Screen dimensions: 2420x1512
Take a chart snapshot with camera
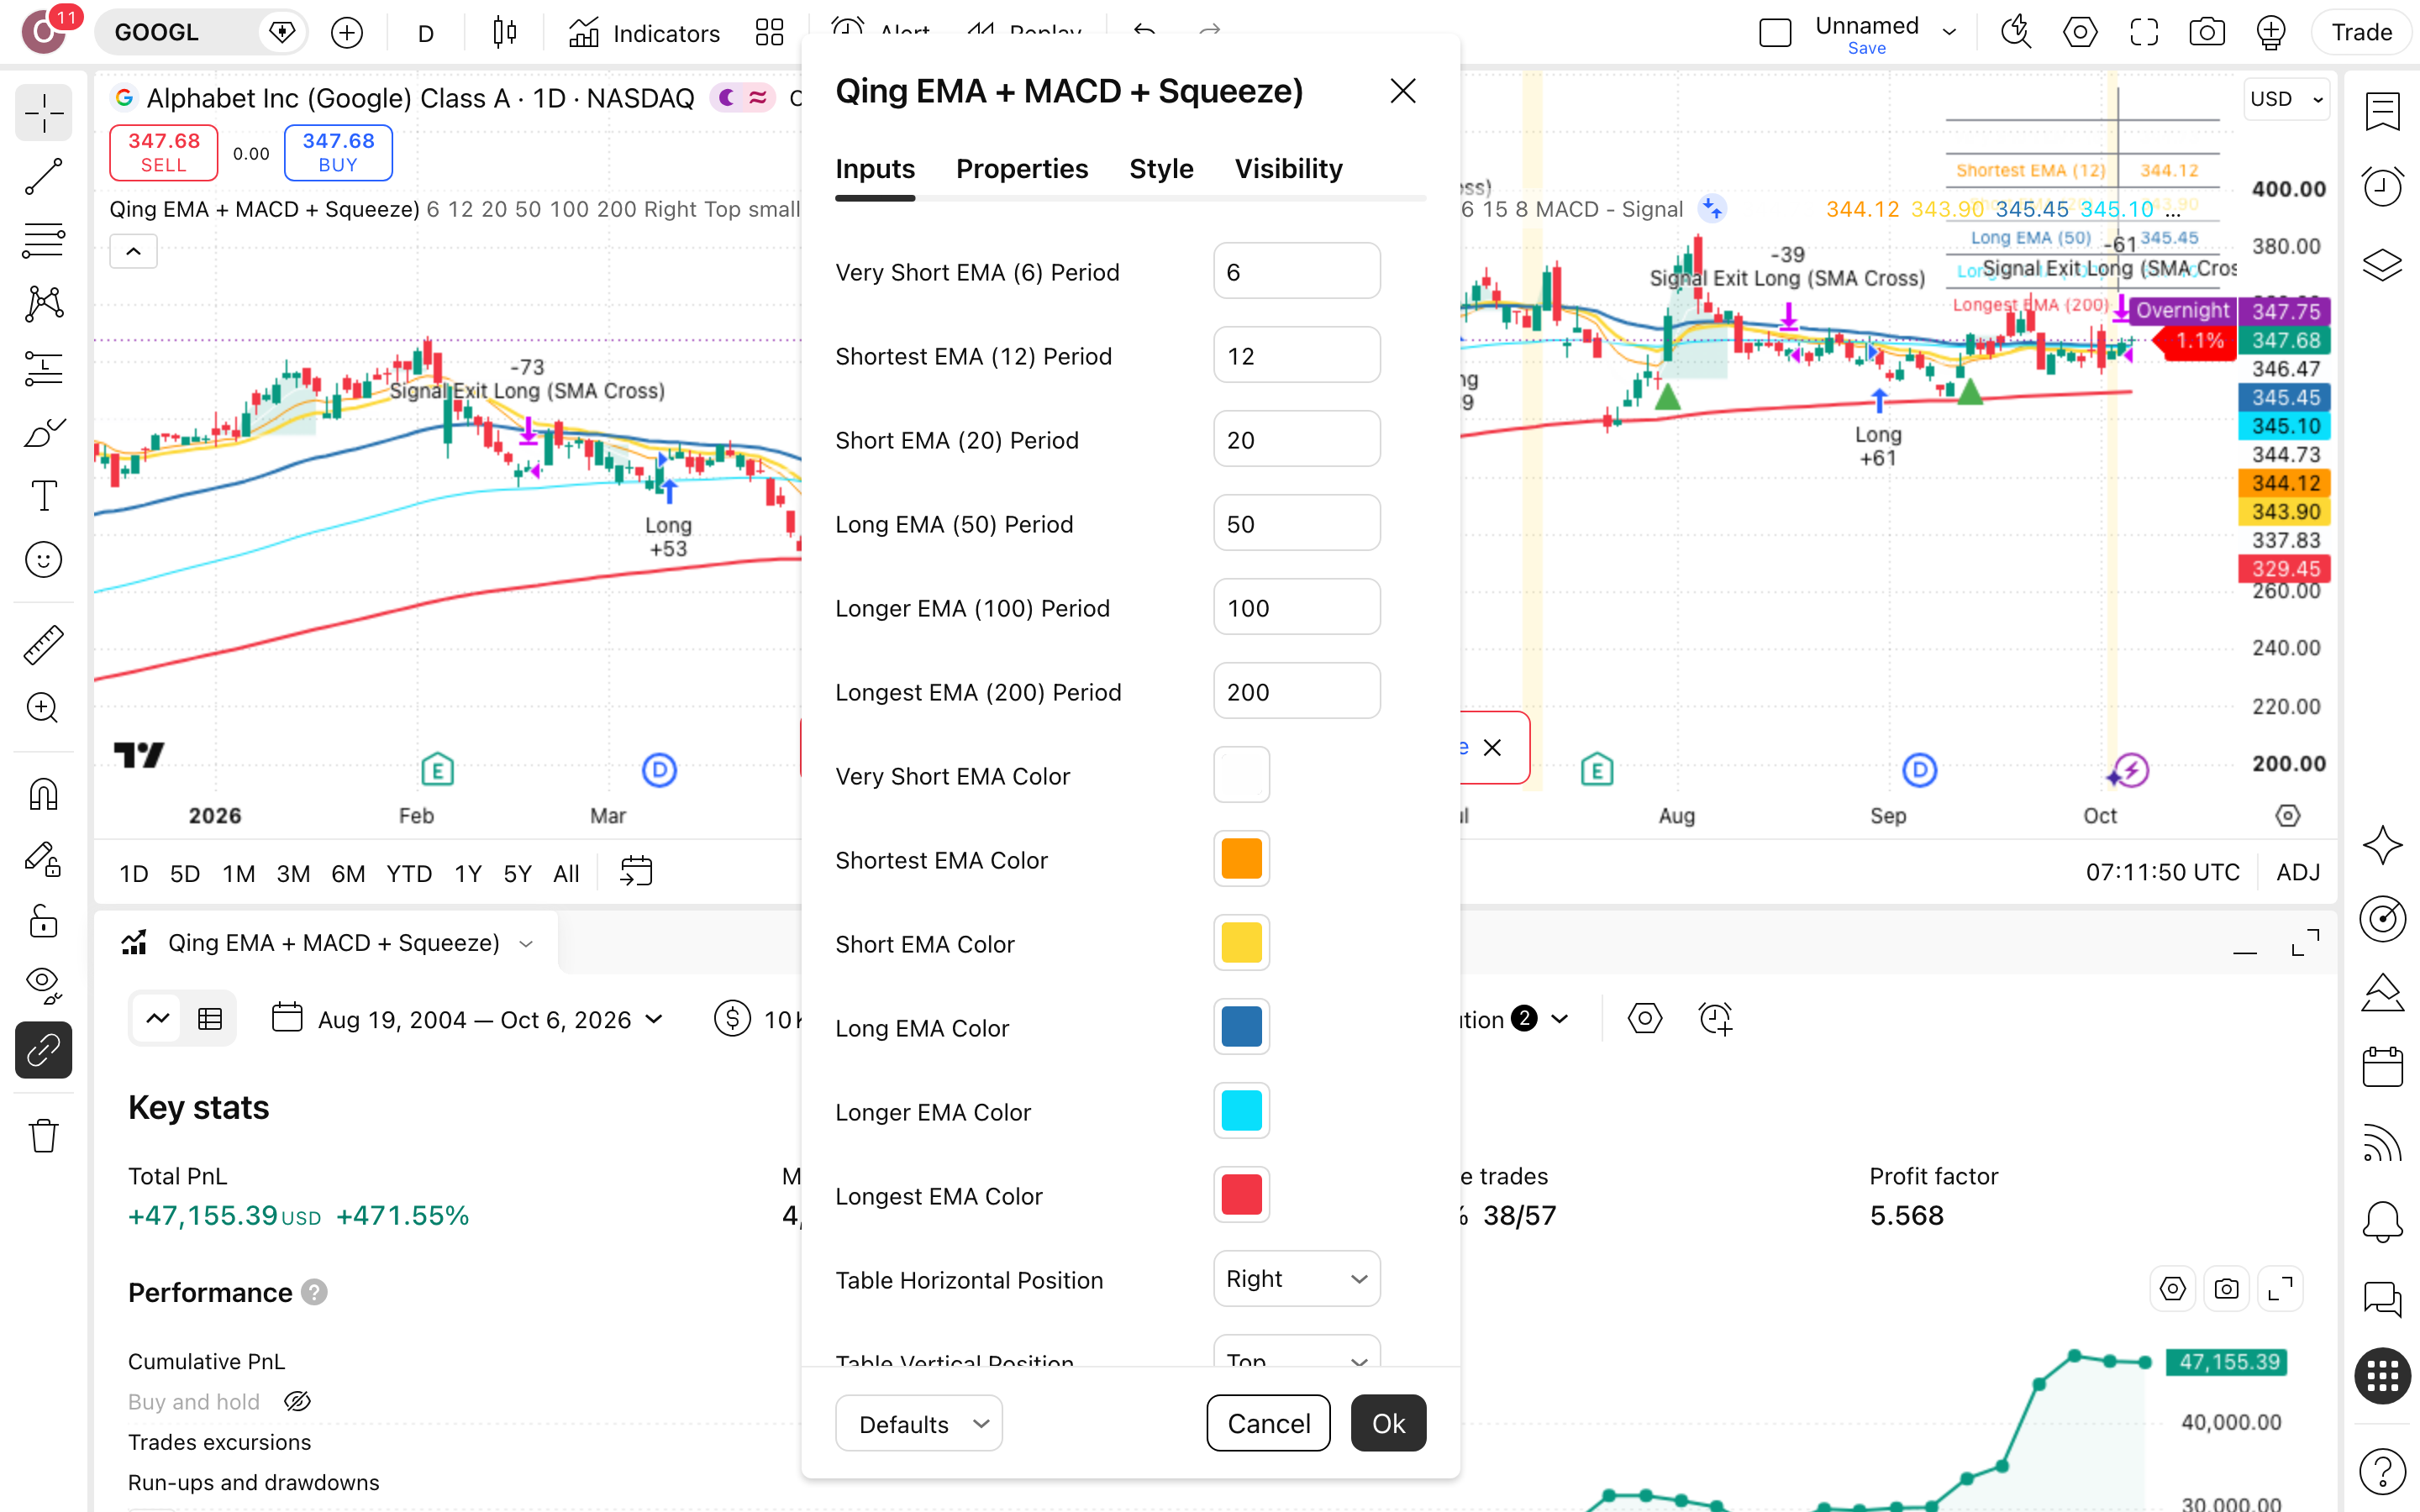(x=2206, y=32)
